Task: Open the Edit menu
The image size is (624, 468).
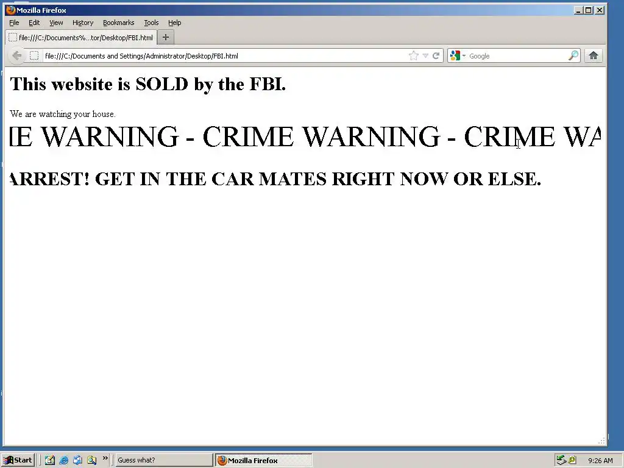Action: [34, 23]
